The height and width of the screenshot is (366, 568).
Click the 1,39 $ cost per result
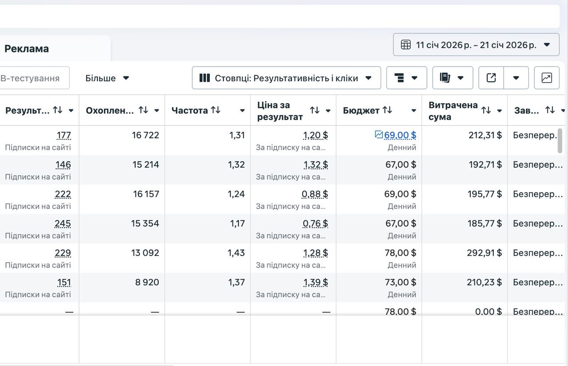[x=316, y=282]
